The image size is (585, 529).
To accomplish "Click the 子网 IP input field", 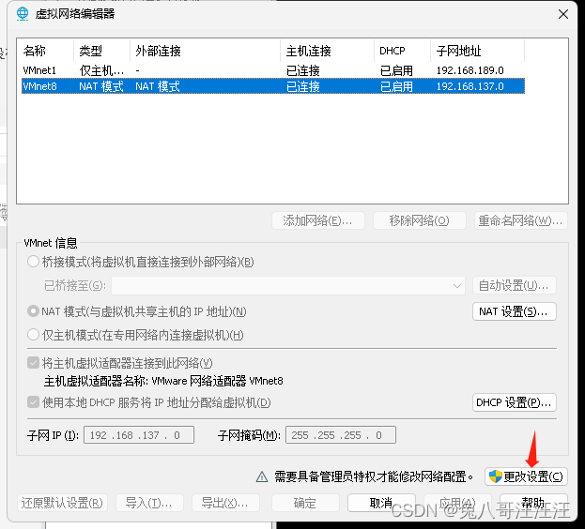I will [139, 435].
